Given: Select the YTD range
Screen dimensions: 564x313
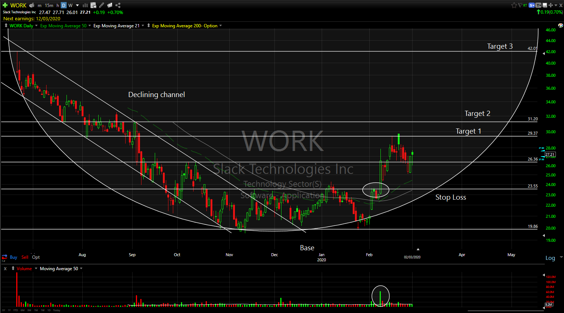Looking at the screenshot, I should coord(16,310).
